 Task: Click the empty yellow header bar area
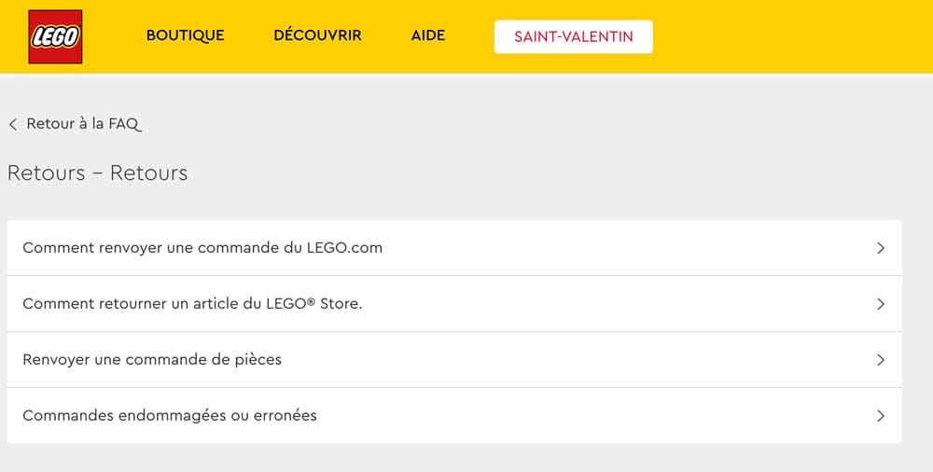tap(793, 37)
